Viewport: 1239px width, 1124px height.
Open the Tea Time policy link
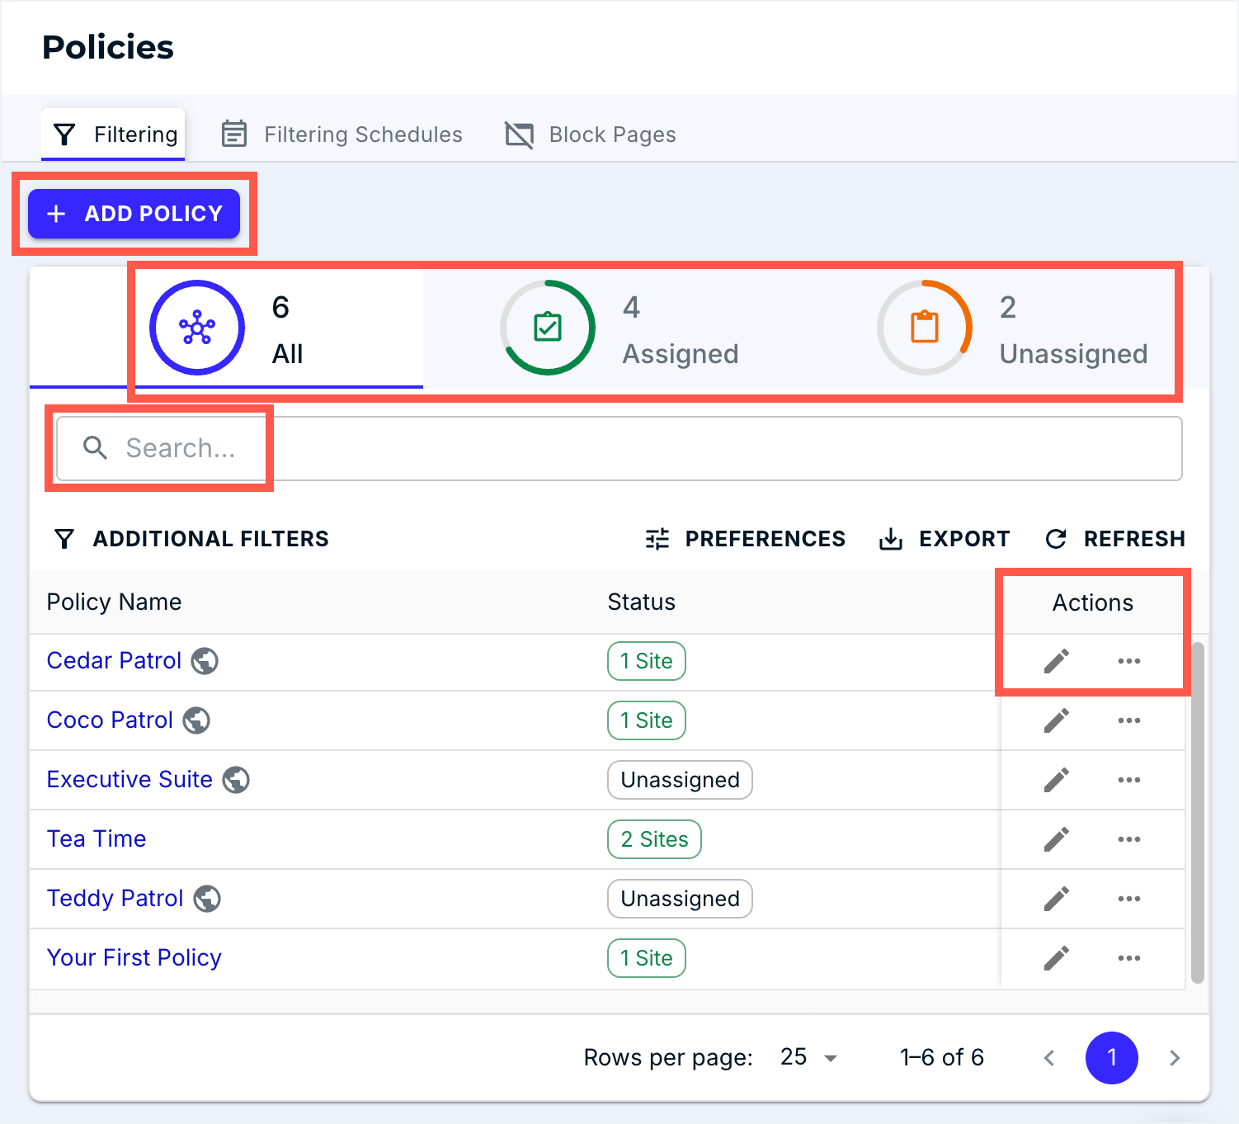[x=97, y=839]
